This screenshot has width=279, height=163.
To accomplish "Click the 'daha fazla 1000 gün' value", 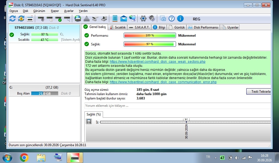I will [x=151, y=94].
